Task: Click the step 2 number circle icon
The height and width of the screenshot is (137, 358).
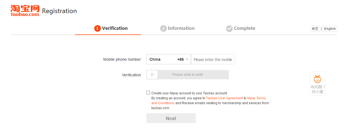Action: 163,28
